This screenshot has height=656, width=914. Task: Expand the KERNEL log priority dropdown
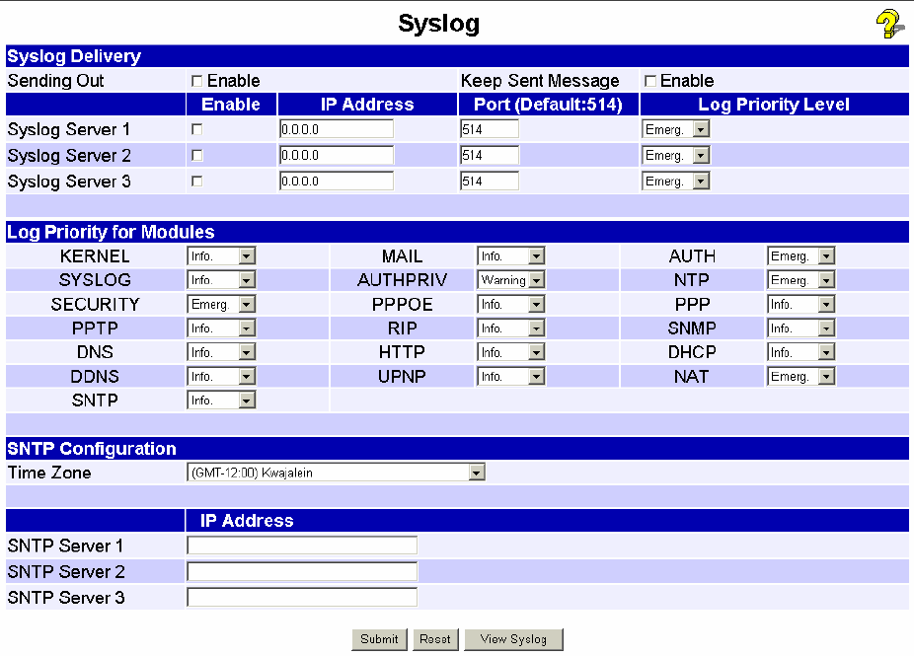pos(221,256)
